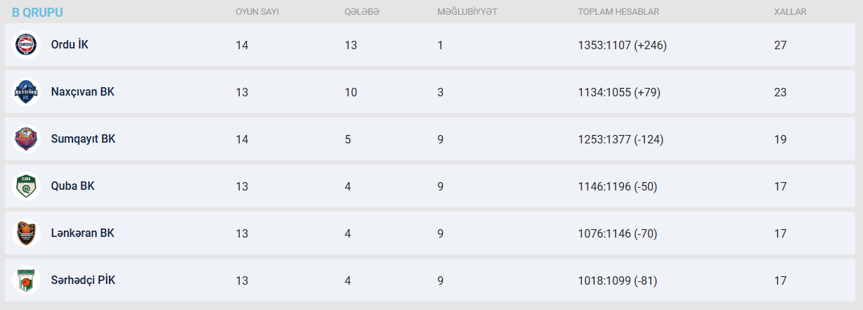Screen dimensions: 863x310
Task: Click the B QRUPU group heading
Action: point(37,13)
